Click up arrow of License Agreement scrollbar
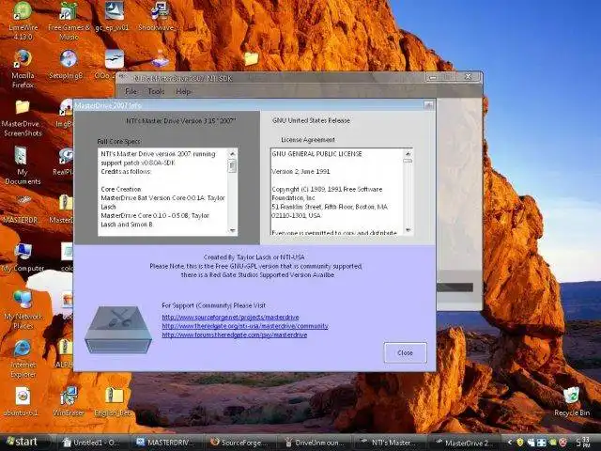The image size is (601, 451). coord(408,153)
